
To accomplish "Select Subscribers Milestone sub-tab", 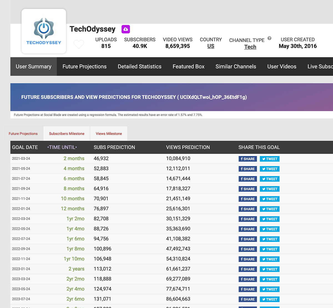I will pyautogui.click(x=67, y=134).
